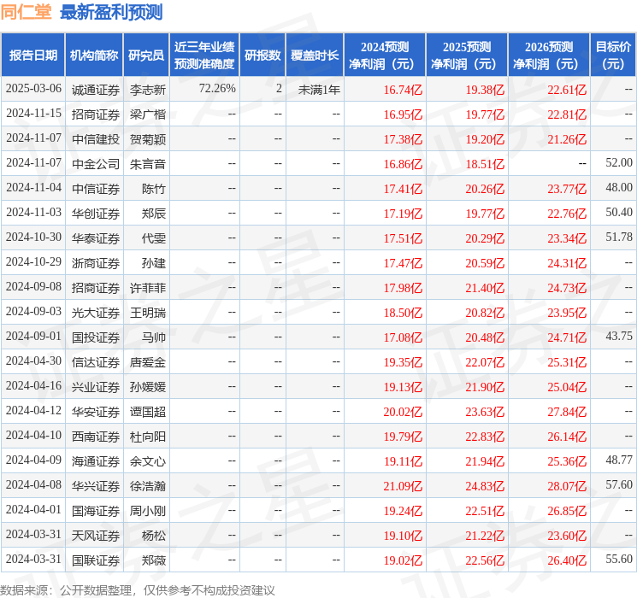The height and width of the screenshot is (598, 637).
Task: Select the target price 57.60
Action: 619,485
